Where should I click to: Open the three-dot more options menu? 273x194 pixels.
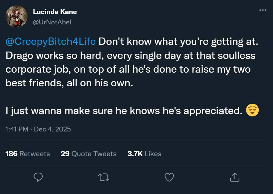(263, 10)
